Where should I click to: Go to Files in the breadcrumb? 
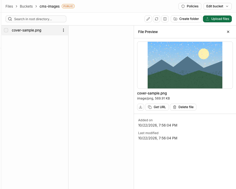(9, 6)
